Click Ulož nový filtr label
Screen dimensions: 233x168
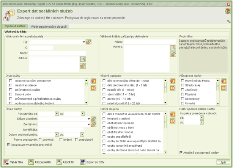(x=43, y=162)
